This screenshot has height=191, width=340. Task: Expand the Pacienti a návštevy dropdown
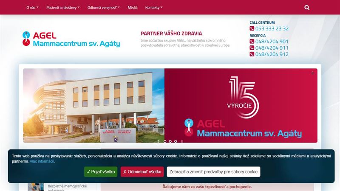tap(63, 7)
